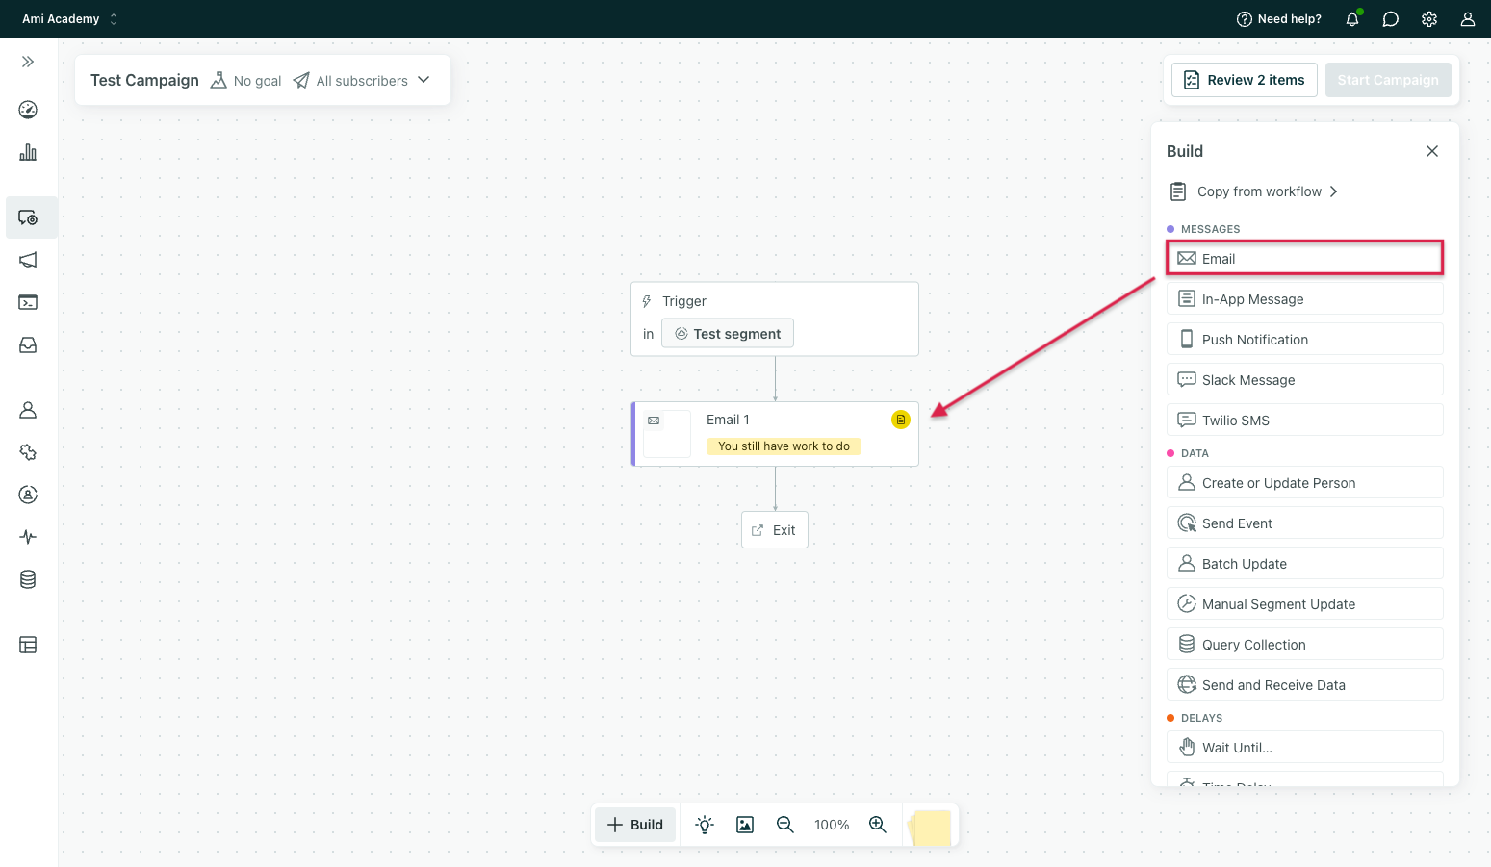The width and height of the screenshot is (1491, 867).
Task: Open the chat bubble icon in header
Action: 1391,19
